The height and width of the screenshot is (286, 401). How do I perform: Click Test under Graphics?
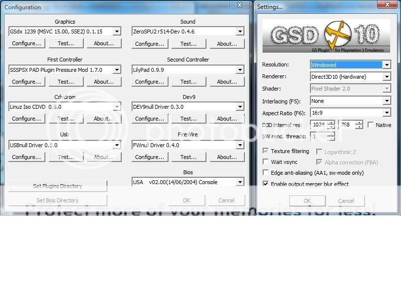[66, 43]
